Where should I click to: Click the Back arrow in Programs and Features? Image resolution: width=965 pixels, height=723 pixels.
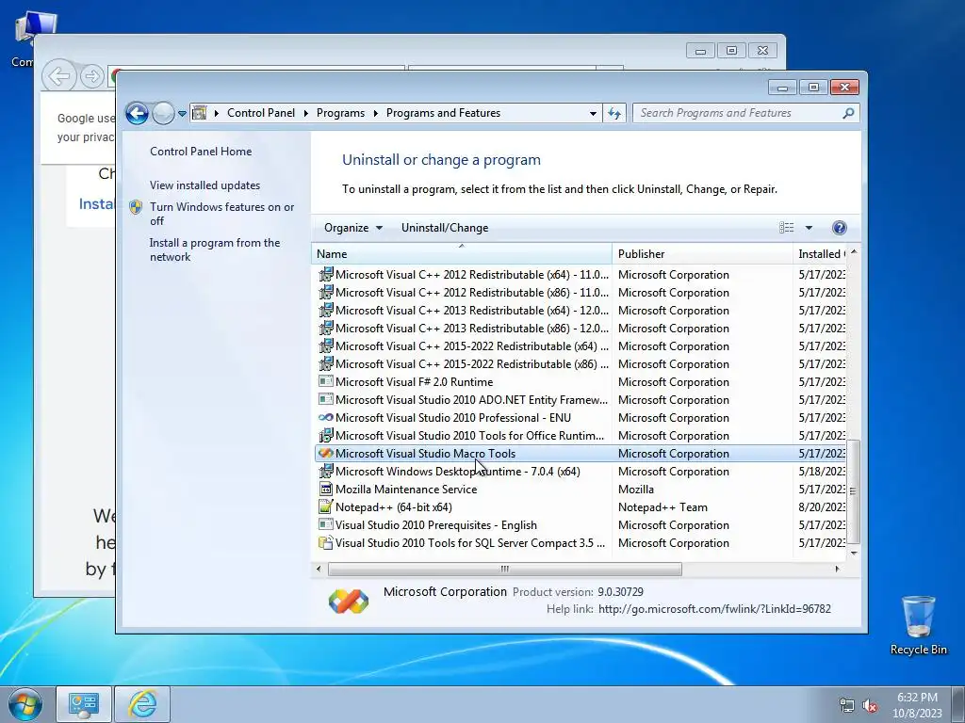(137, 113)
